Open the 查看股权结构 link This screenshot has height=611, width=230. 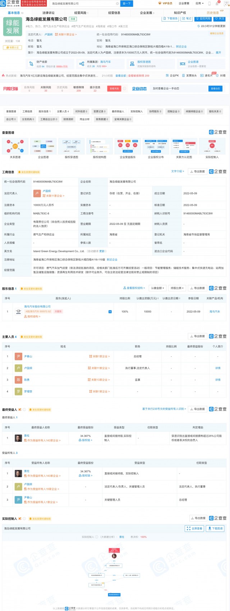click(134, 288)
